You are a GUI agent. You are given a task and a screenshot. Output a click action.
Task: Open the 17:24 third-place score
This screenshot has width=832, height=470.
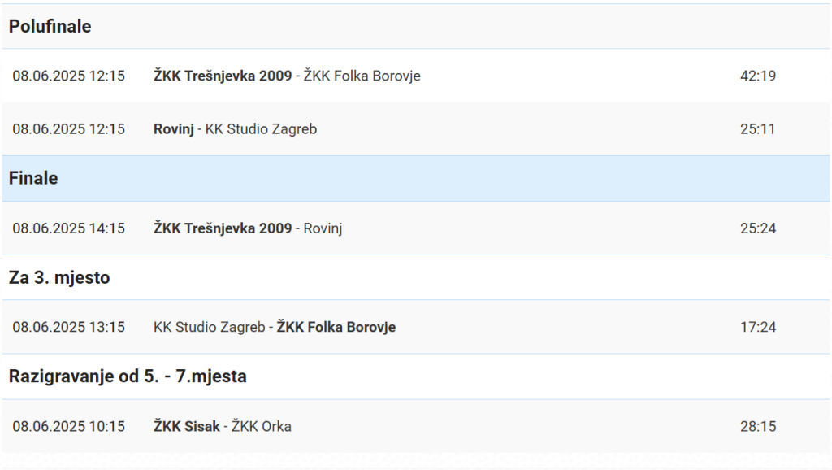758,327
